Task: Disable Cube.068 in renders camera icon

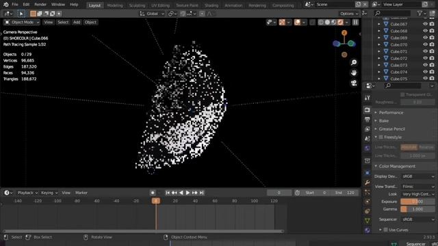Action: pyautogui.click(x=432, y=31)
